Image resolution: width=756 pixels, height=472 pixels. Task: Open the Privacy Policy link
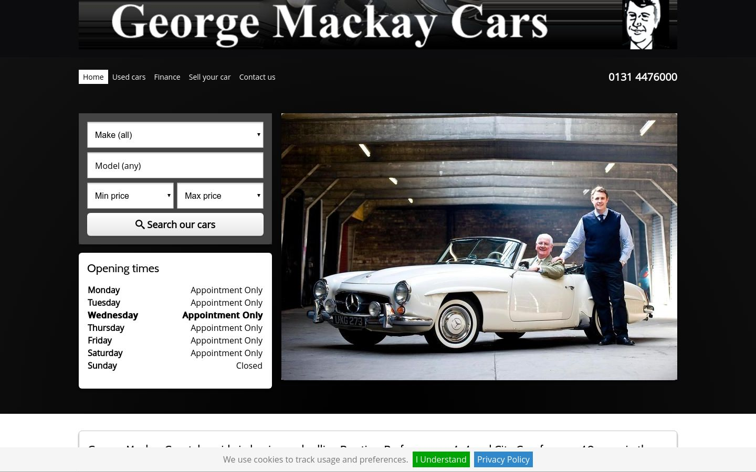(x=503, y=459)
